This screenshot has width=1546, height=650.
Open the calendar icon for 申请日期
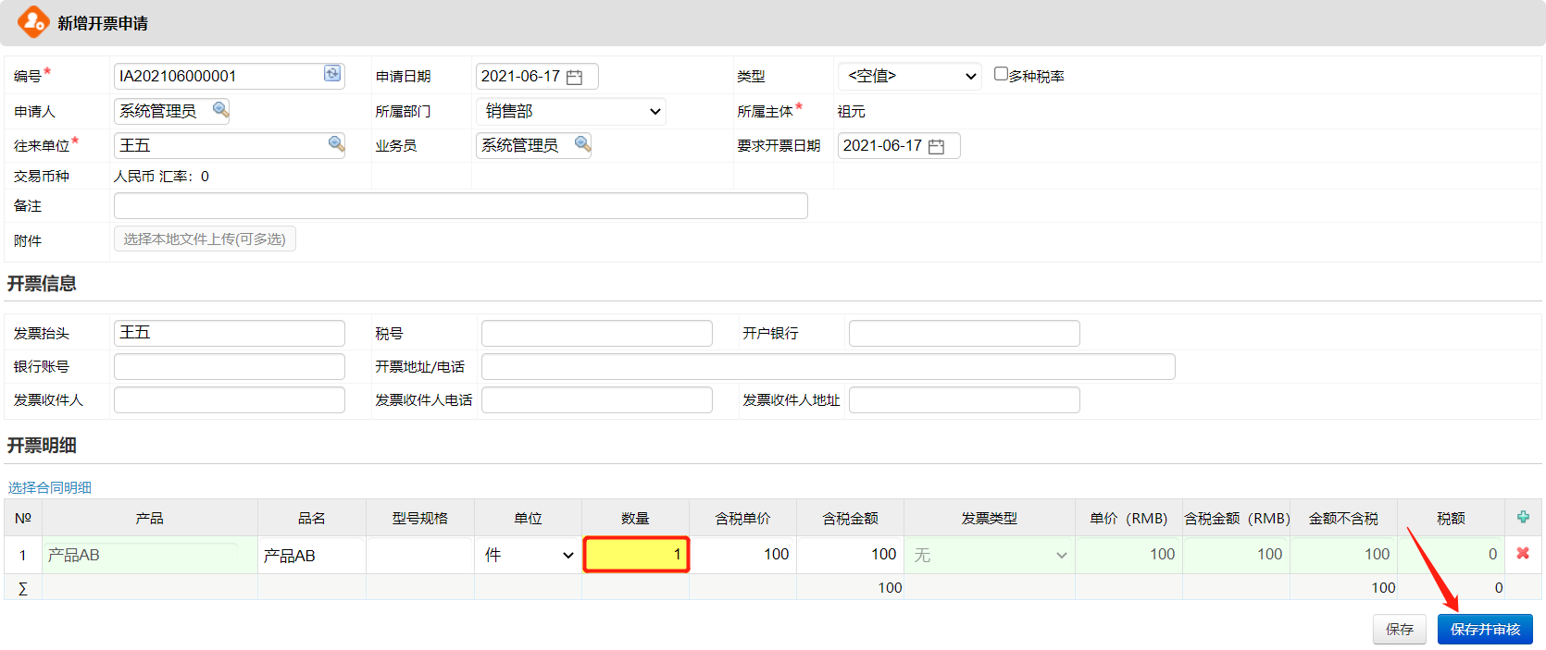click(x=574, y=77)
